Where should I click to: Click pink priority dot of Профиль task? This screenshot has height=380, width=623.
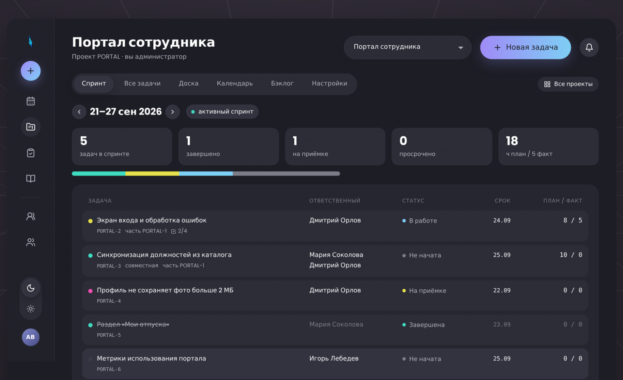tap(90, 291)
